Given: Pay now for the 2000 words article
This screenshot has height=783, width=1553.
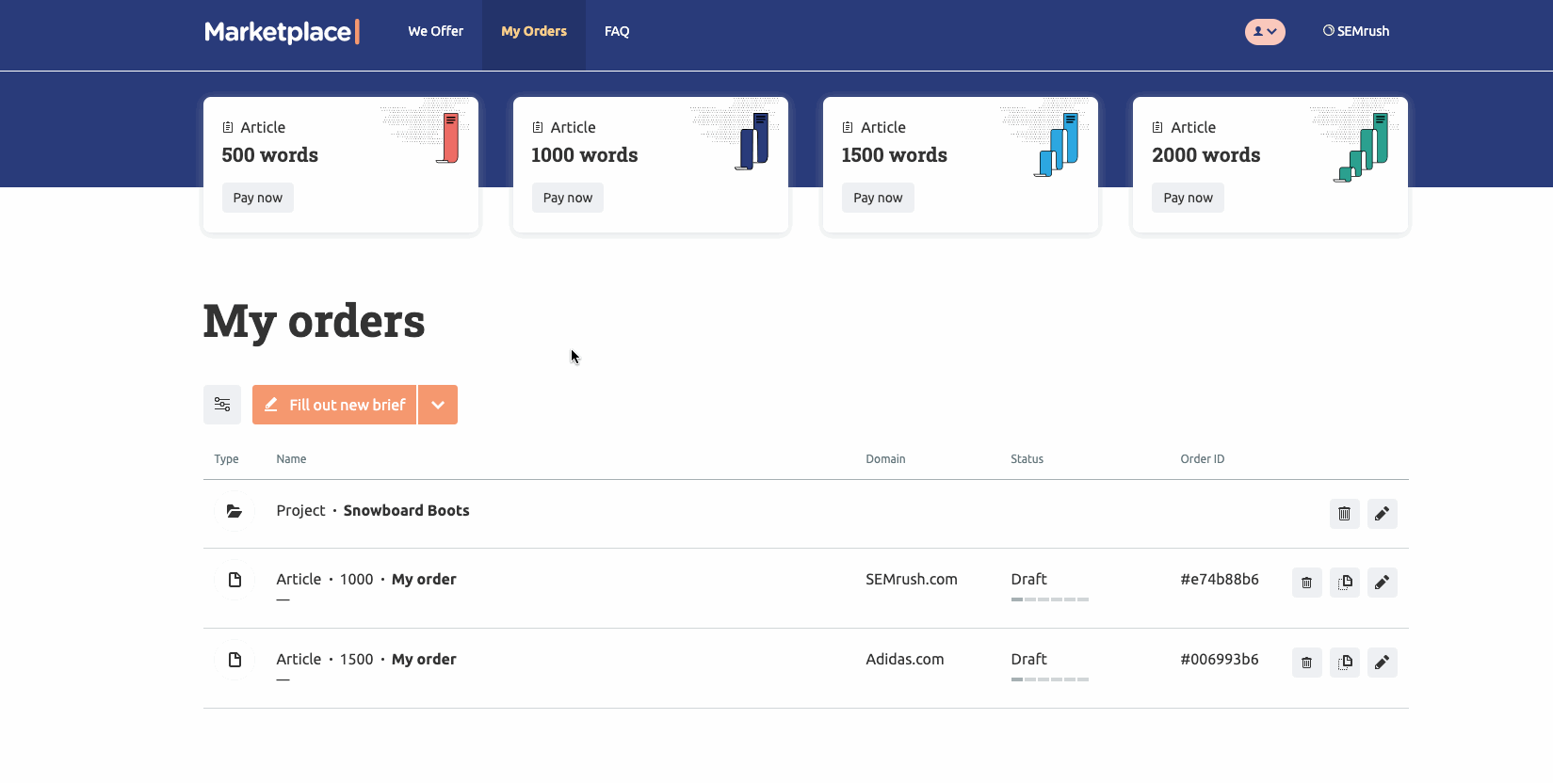Looking at the screenshot, I should point(1188,198).
